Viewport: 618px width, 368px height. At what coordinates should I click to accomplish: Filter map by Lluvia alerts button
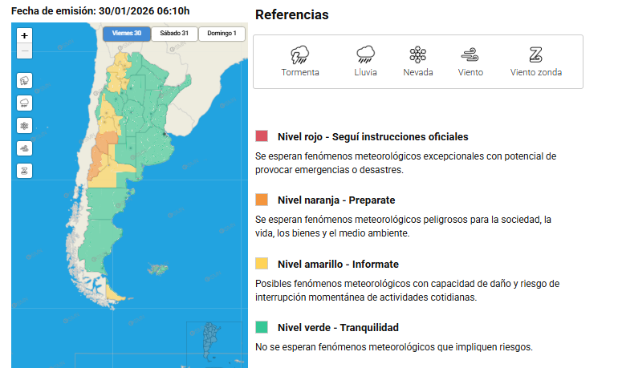[24, 103]
